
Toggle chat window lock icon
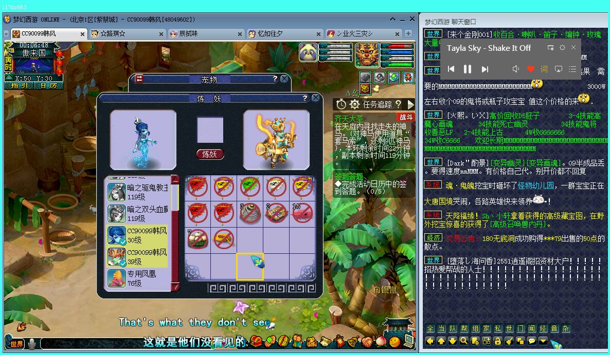coord(497,341)
